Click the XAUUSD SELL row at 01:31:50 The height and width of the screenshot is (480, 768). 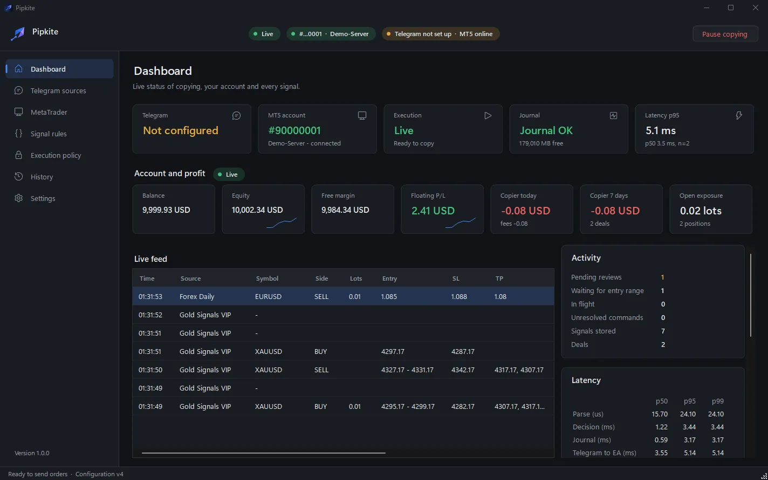click(343, 370)
